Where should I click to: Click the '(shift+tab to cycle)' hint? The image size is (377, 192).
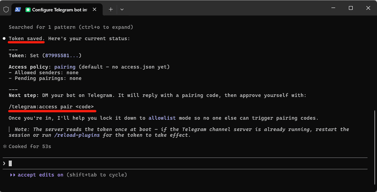coord(97,175)
